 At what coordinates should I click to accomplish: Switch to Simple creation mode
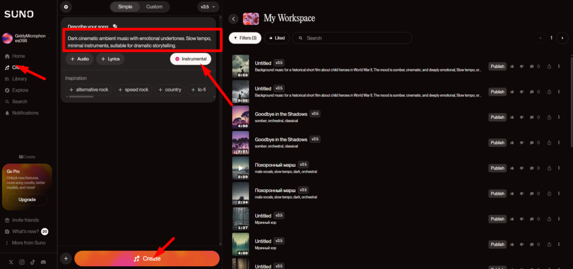click(125, 7)
